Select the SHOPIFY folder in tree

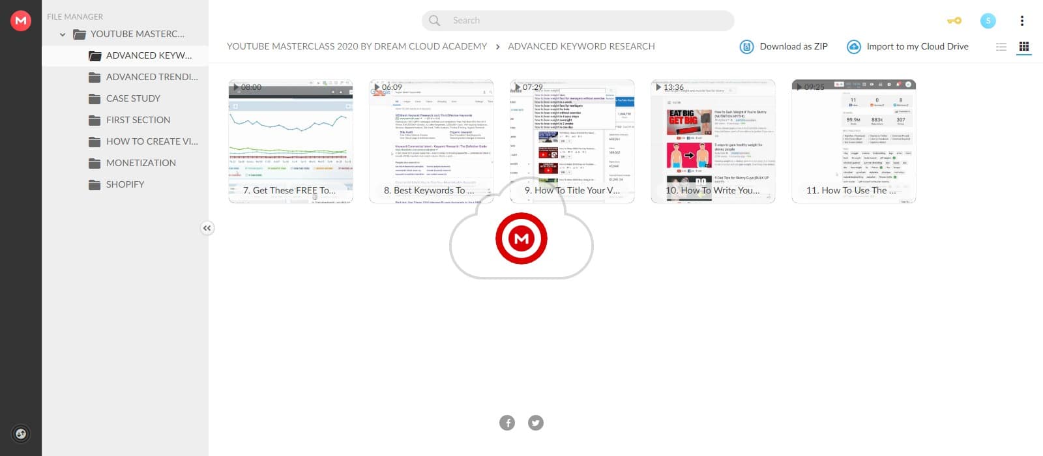(125, 184)
